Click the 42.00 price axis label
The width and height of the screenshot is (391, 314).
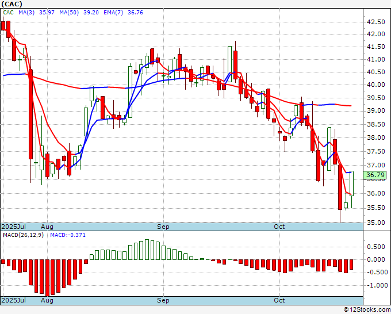376,34
